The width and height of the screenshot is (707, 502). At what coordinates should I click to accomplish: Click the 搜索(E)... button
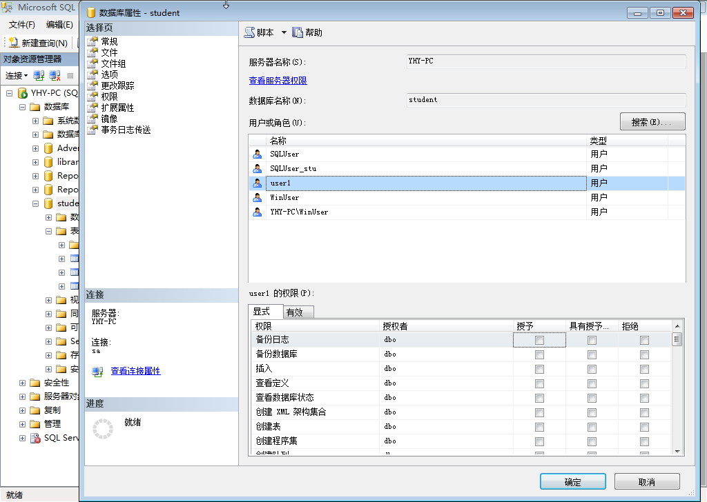(652, 121)
